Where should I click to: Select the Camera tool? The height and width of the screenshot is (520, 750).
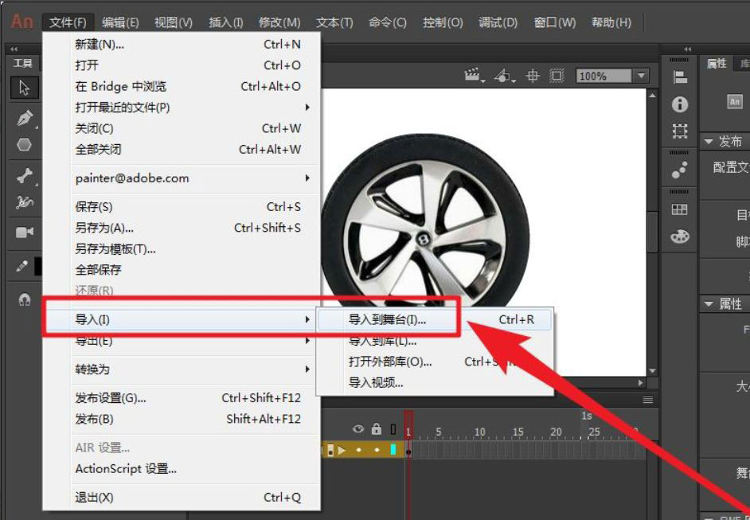pyautogui.click(x=25, y=233)
